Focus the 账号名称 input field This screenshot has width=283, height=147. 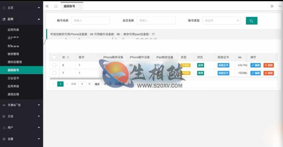pyautogui.click(x=91, y=21)
